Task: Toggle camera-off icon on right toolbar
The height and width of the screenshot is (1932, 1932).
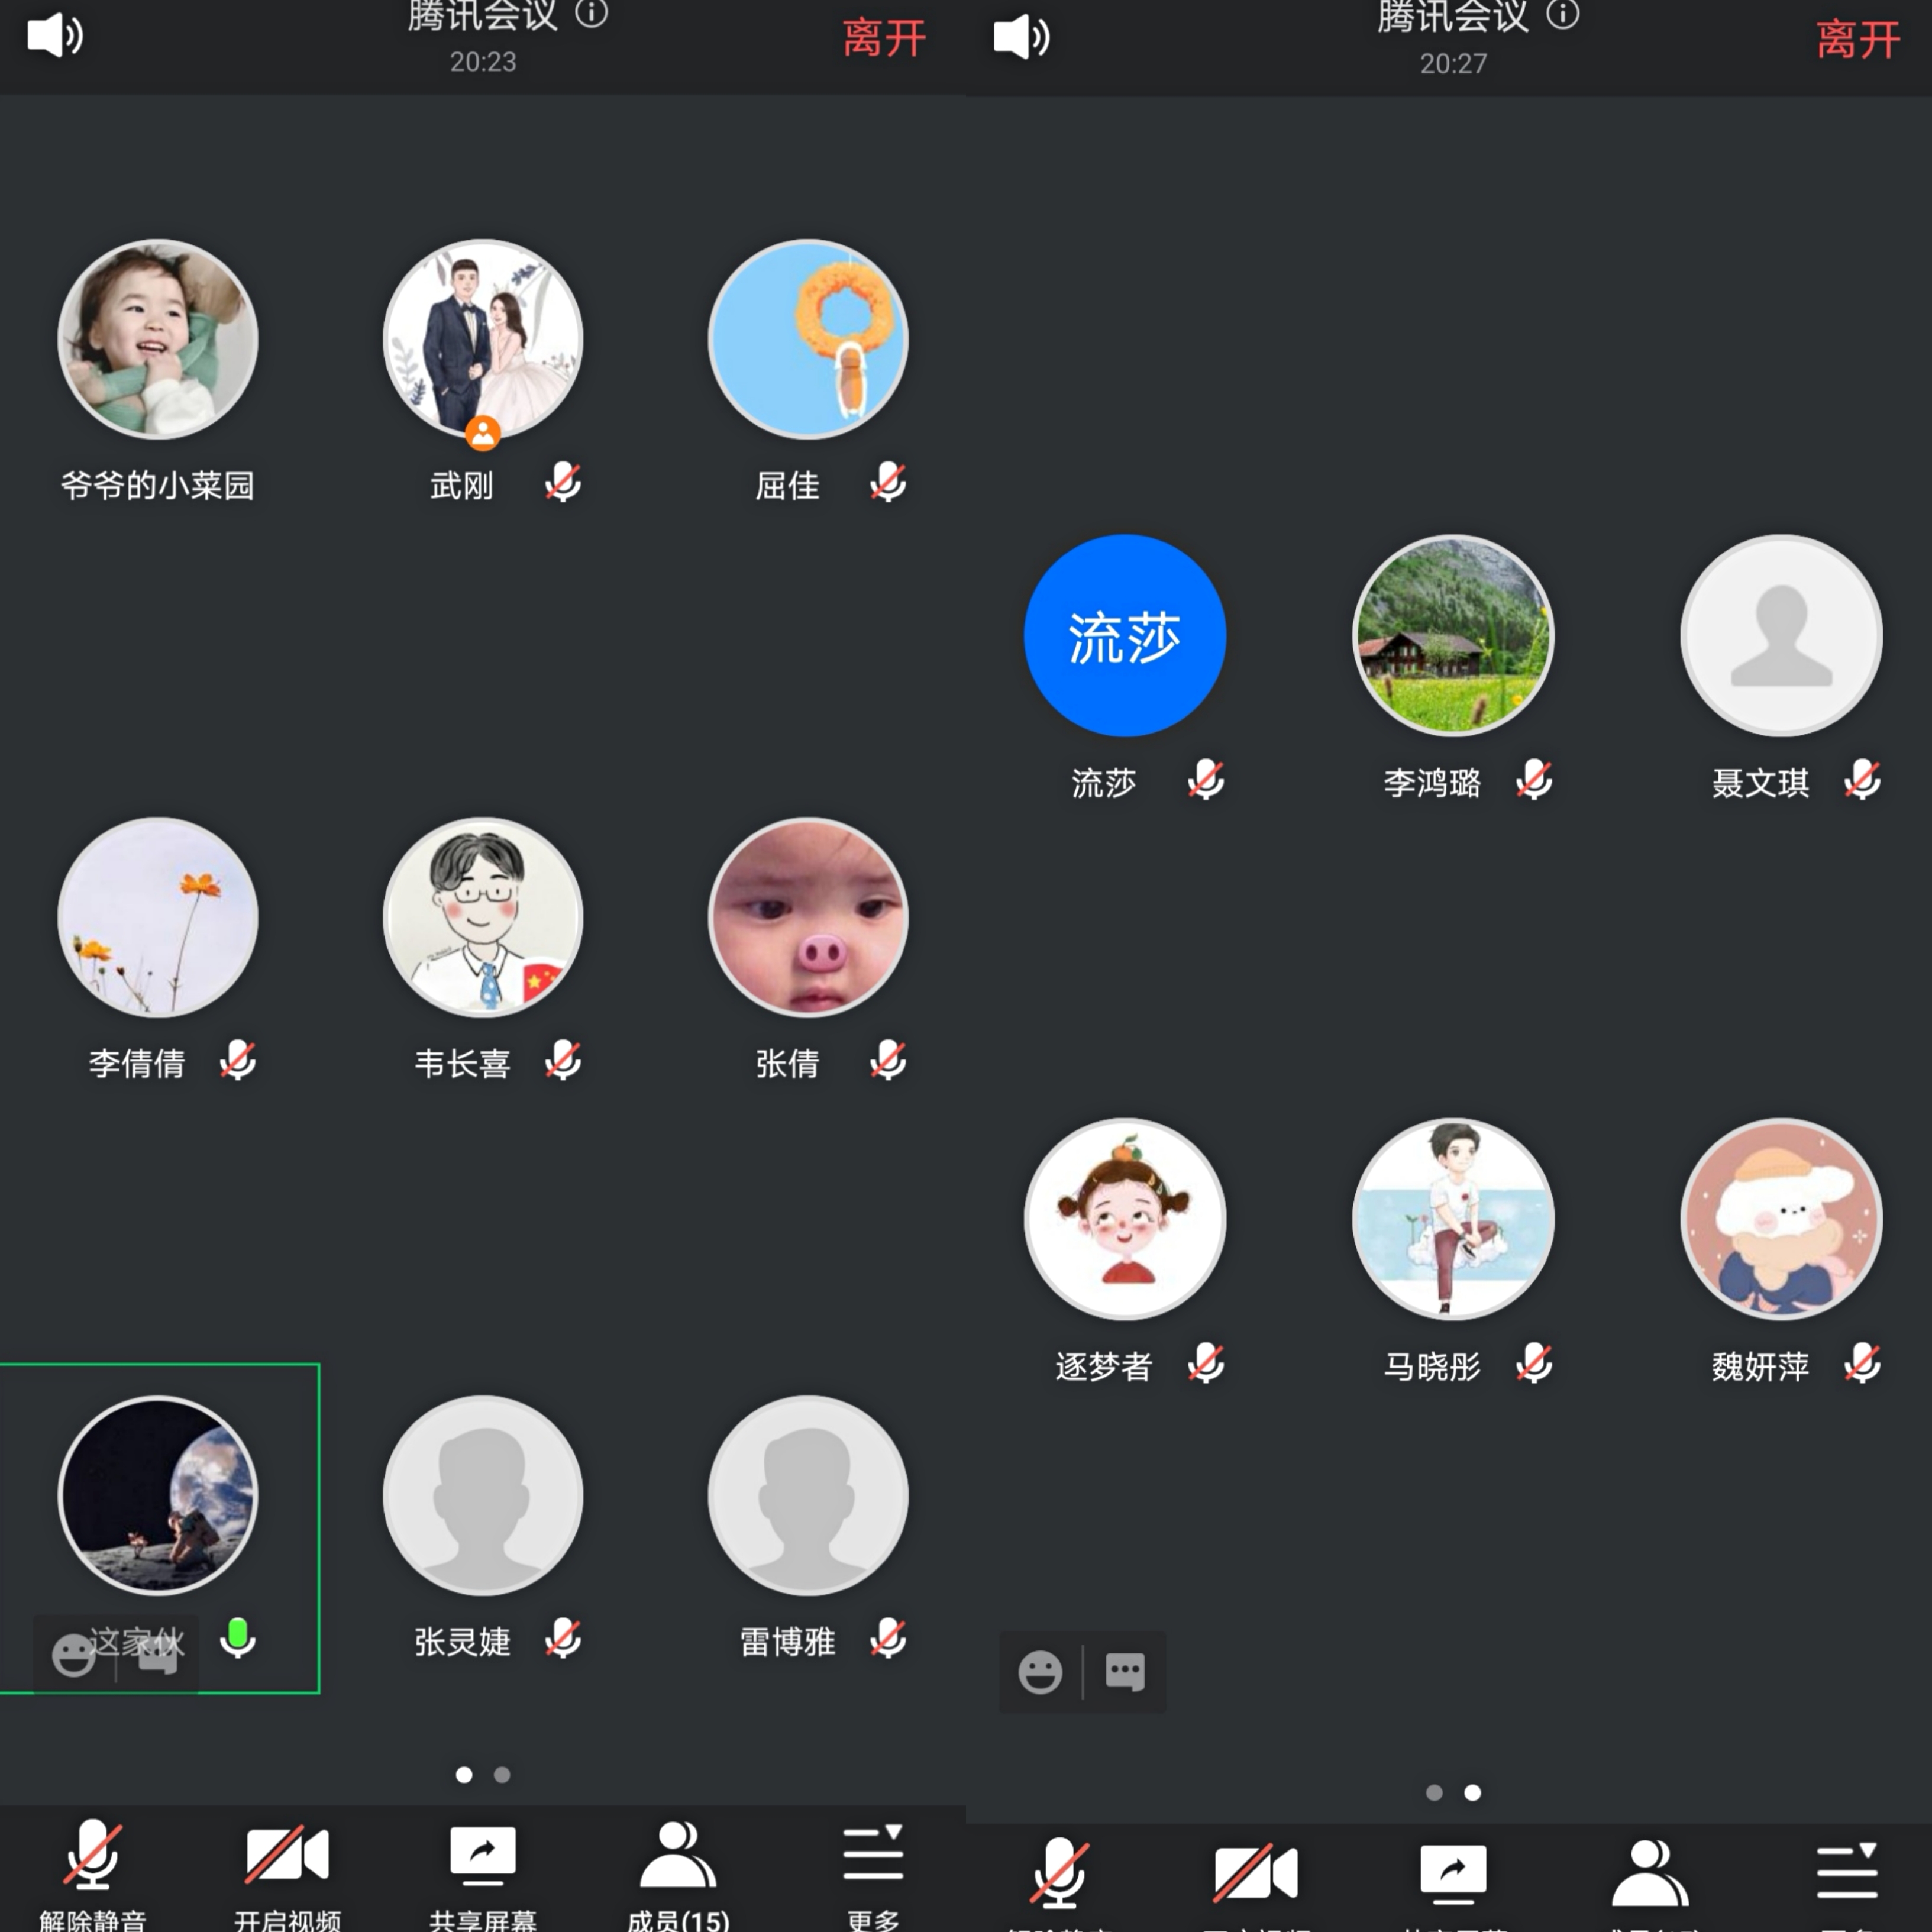Action: (x=1256, y=1872)
